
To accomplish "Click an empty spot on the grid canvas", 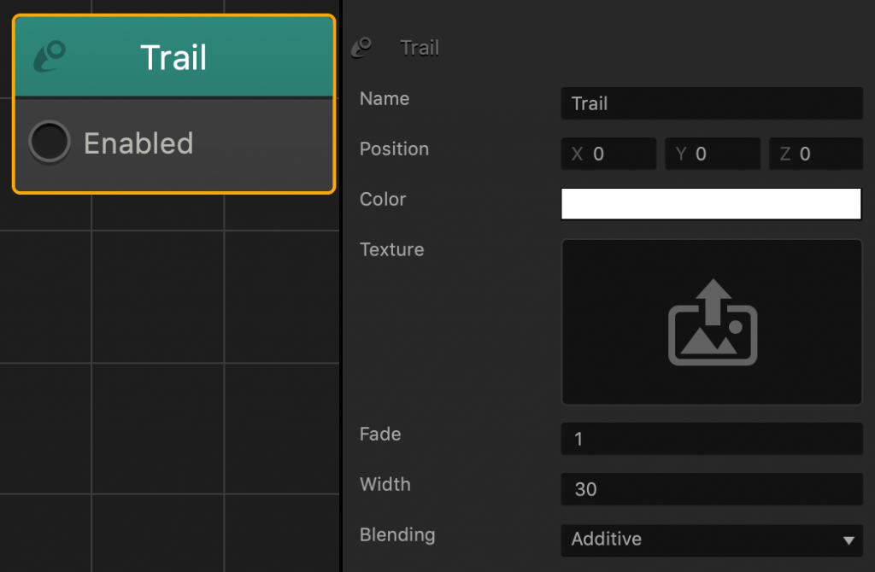I will click(154, 384).
